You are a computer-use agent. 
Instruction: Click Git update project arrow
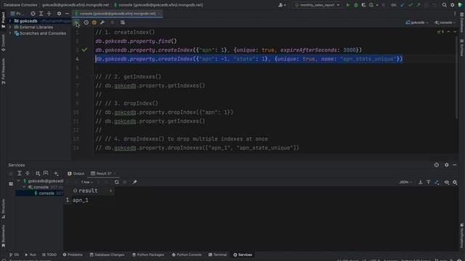point(403,5)
